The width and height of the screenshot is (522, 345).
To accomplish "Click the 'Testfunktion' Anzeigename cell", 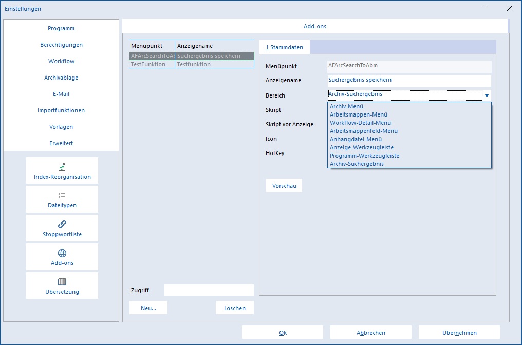I will click(214, 64).
